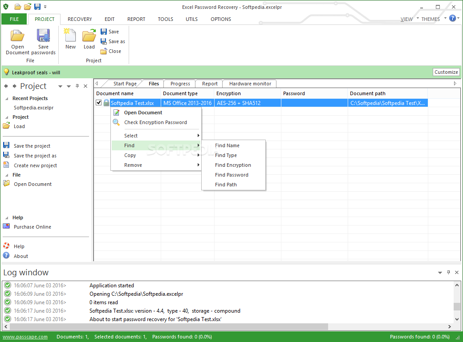Close the Project side panel
Viewport: 463px width, 342px height.
85,86
